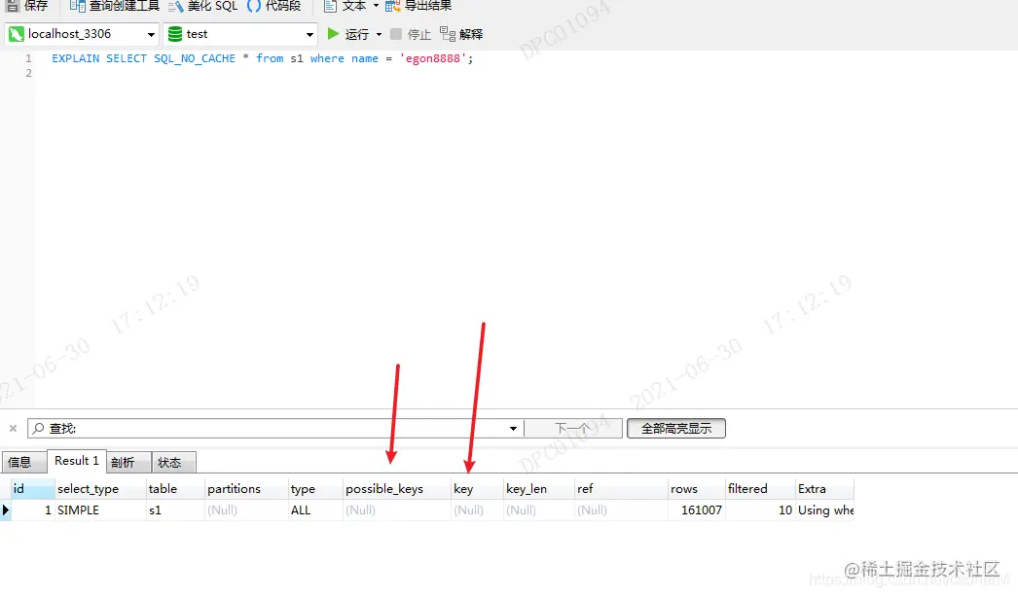
Task: Click the Stop (停止) button
Action: [411, 34]
